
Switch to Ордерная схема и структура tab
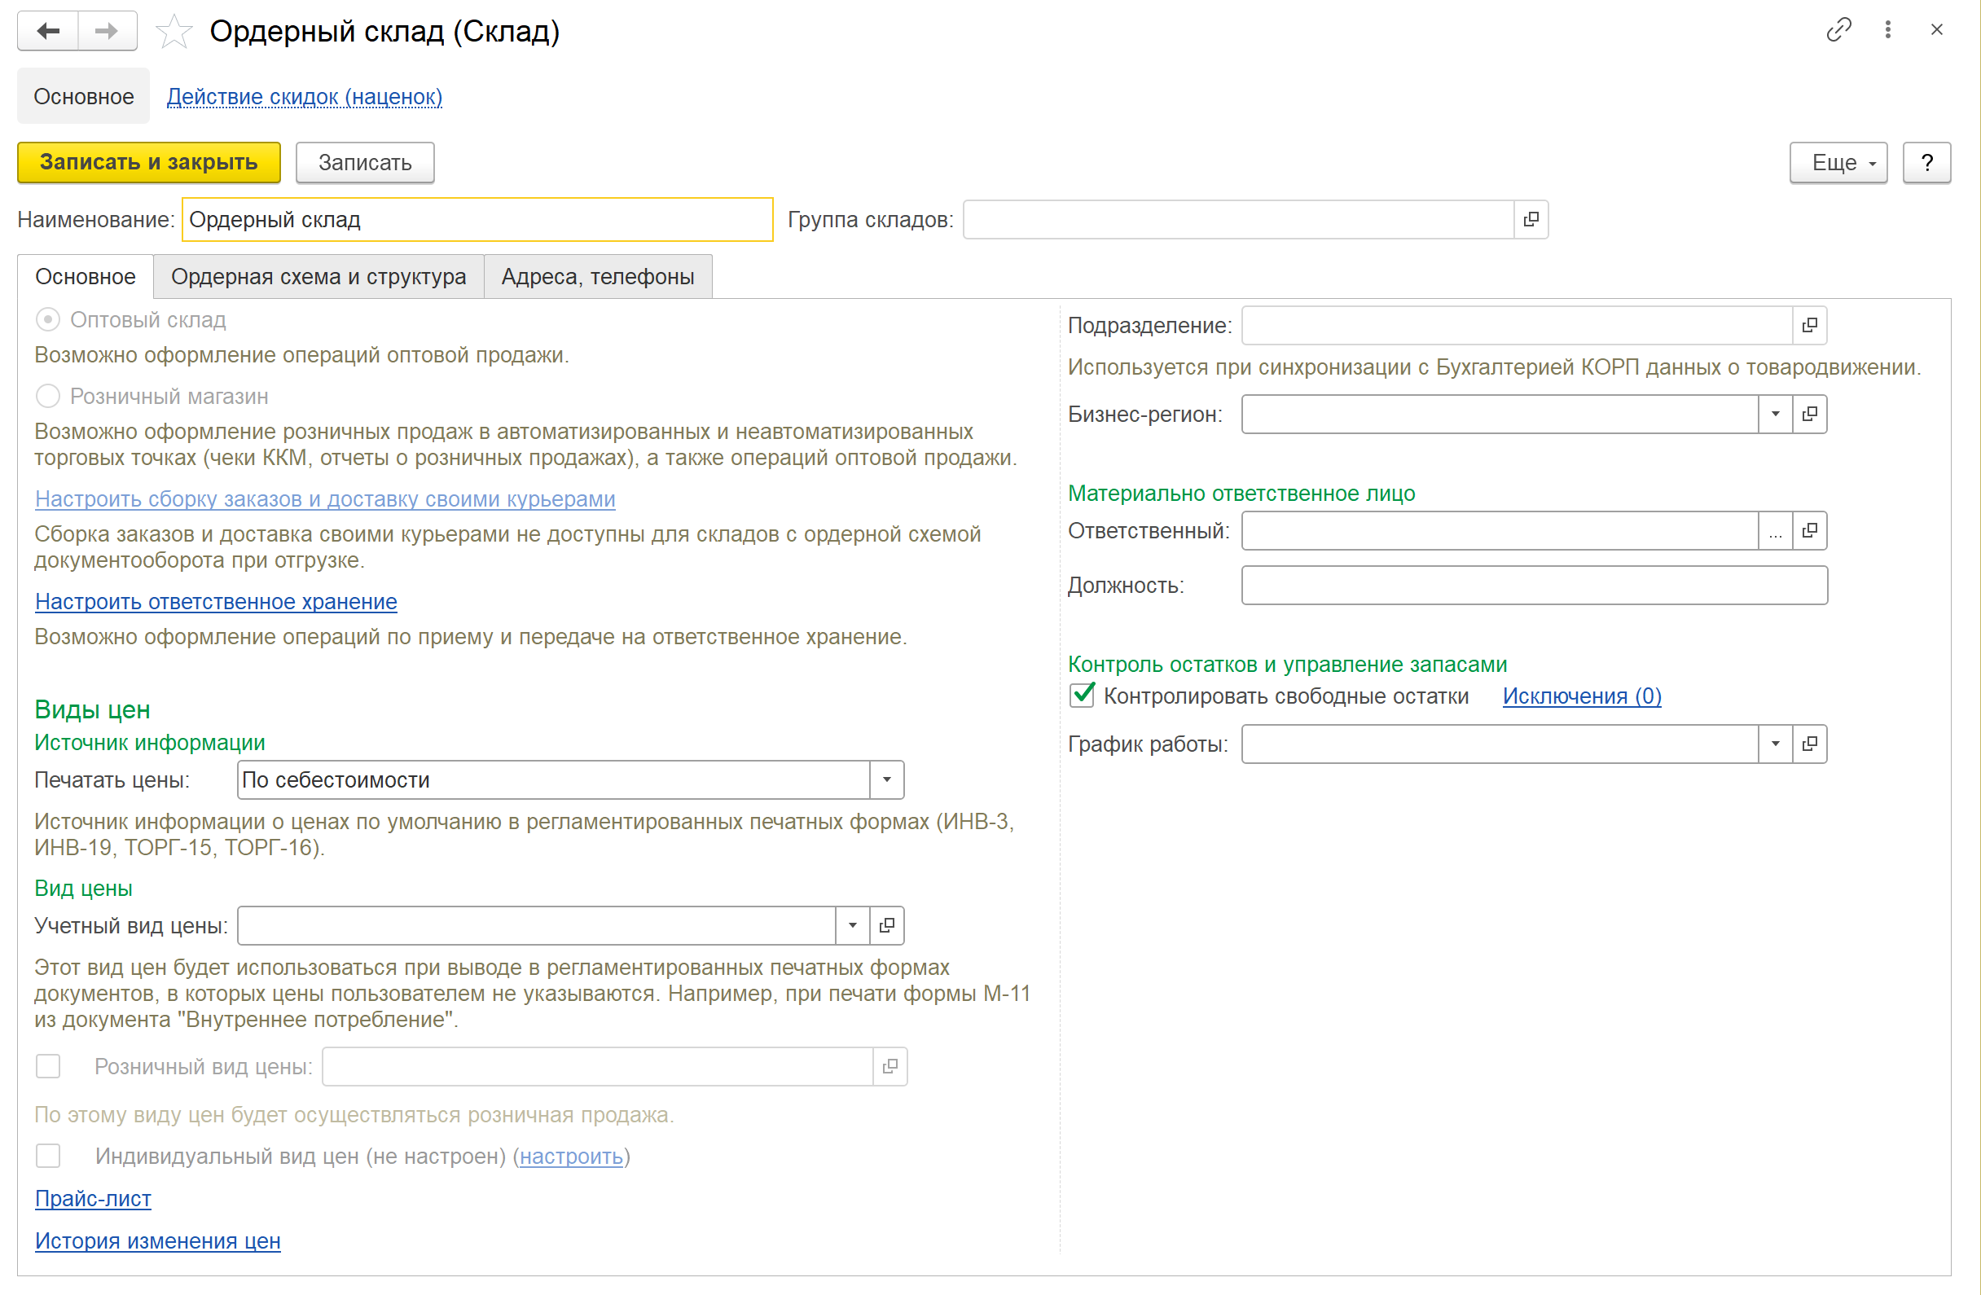318,277
